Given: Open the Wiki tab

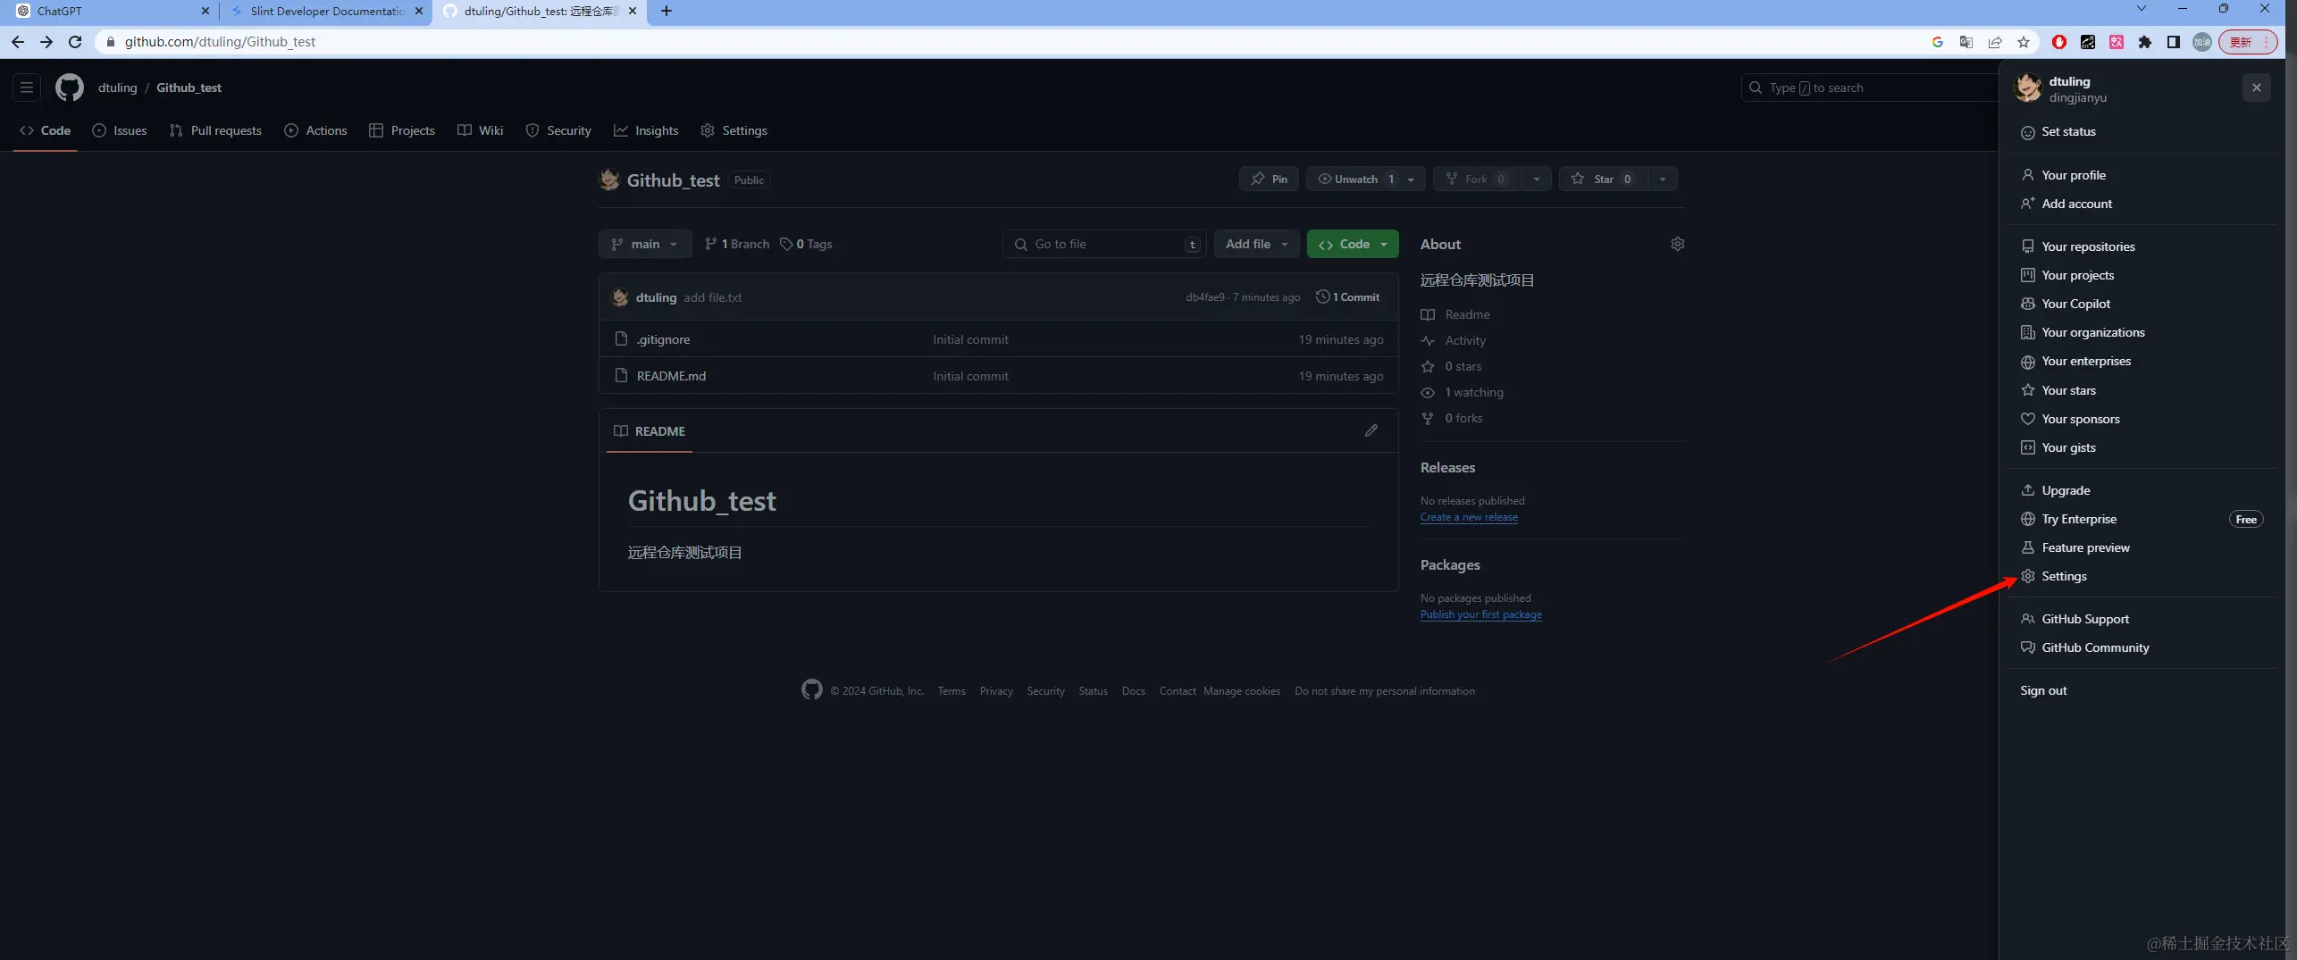Looking at the screenshot, I should [481, 130].
